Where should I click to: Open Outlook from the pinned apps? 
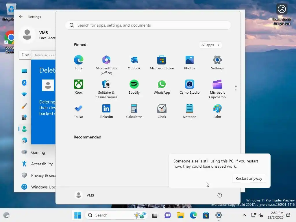[134, 63]
